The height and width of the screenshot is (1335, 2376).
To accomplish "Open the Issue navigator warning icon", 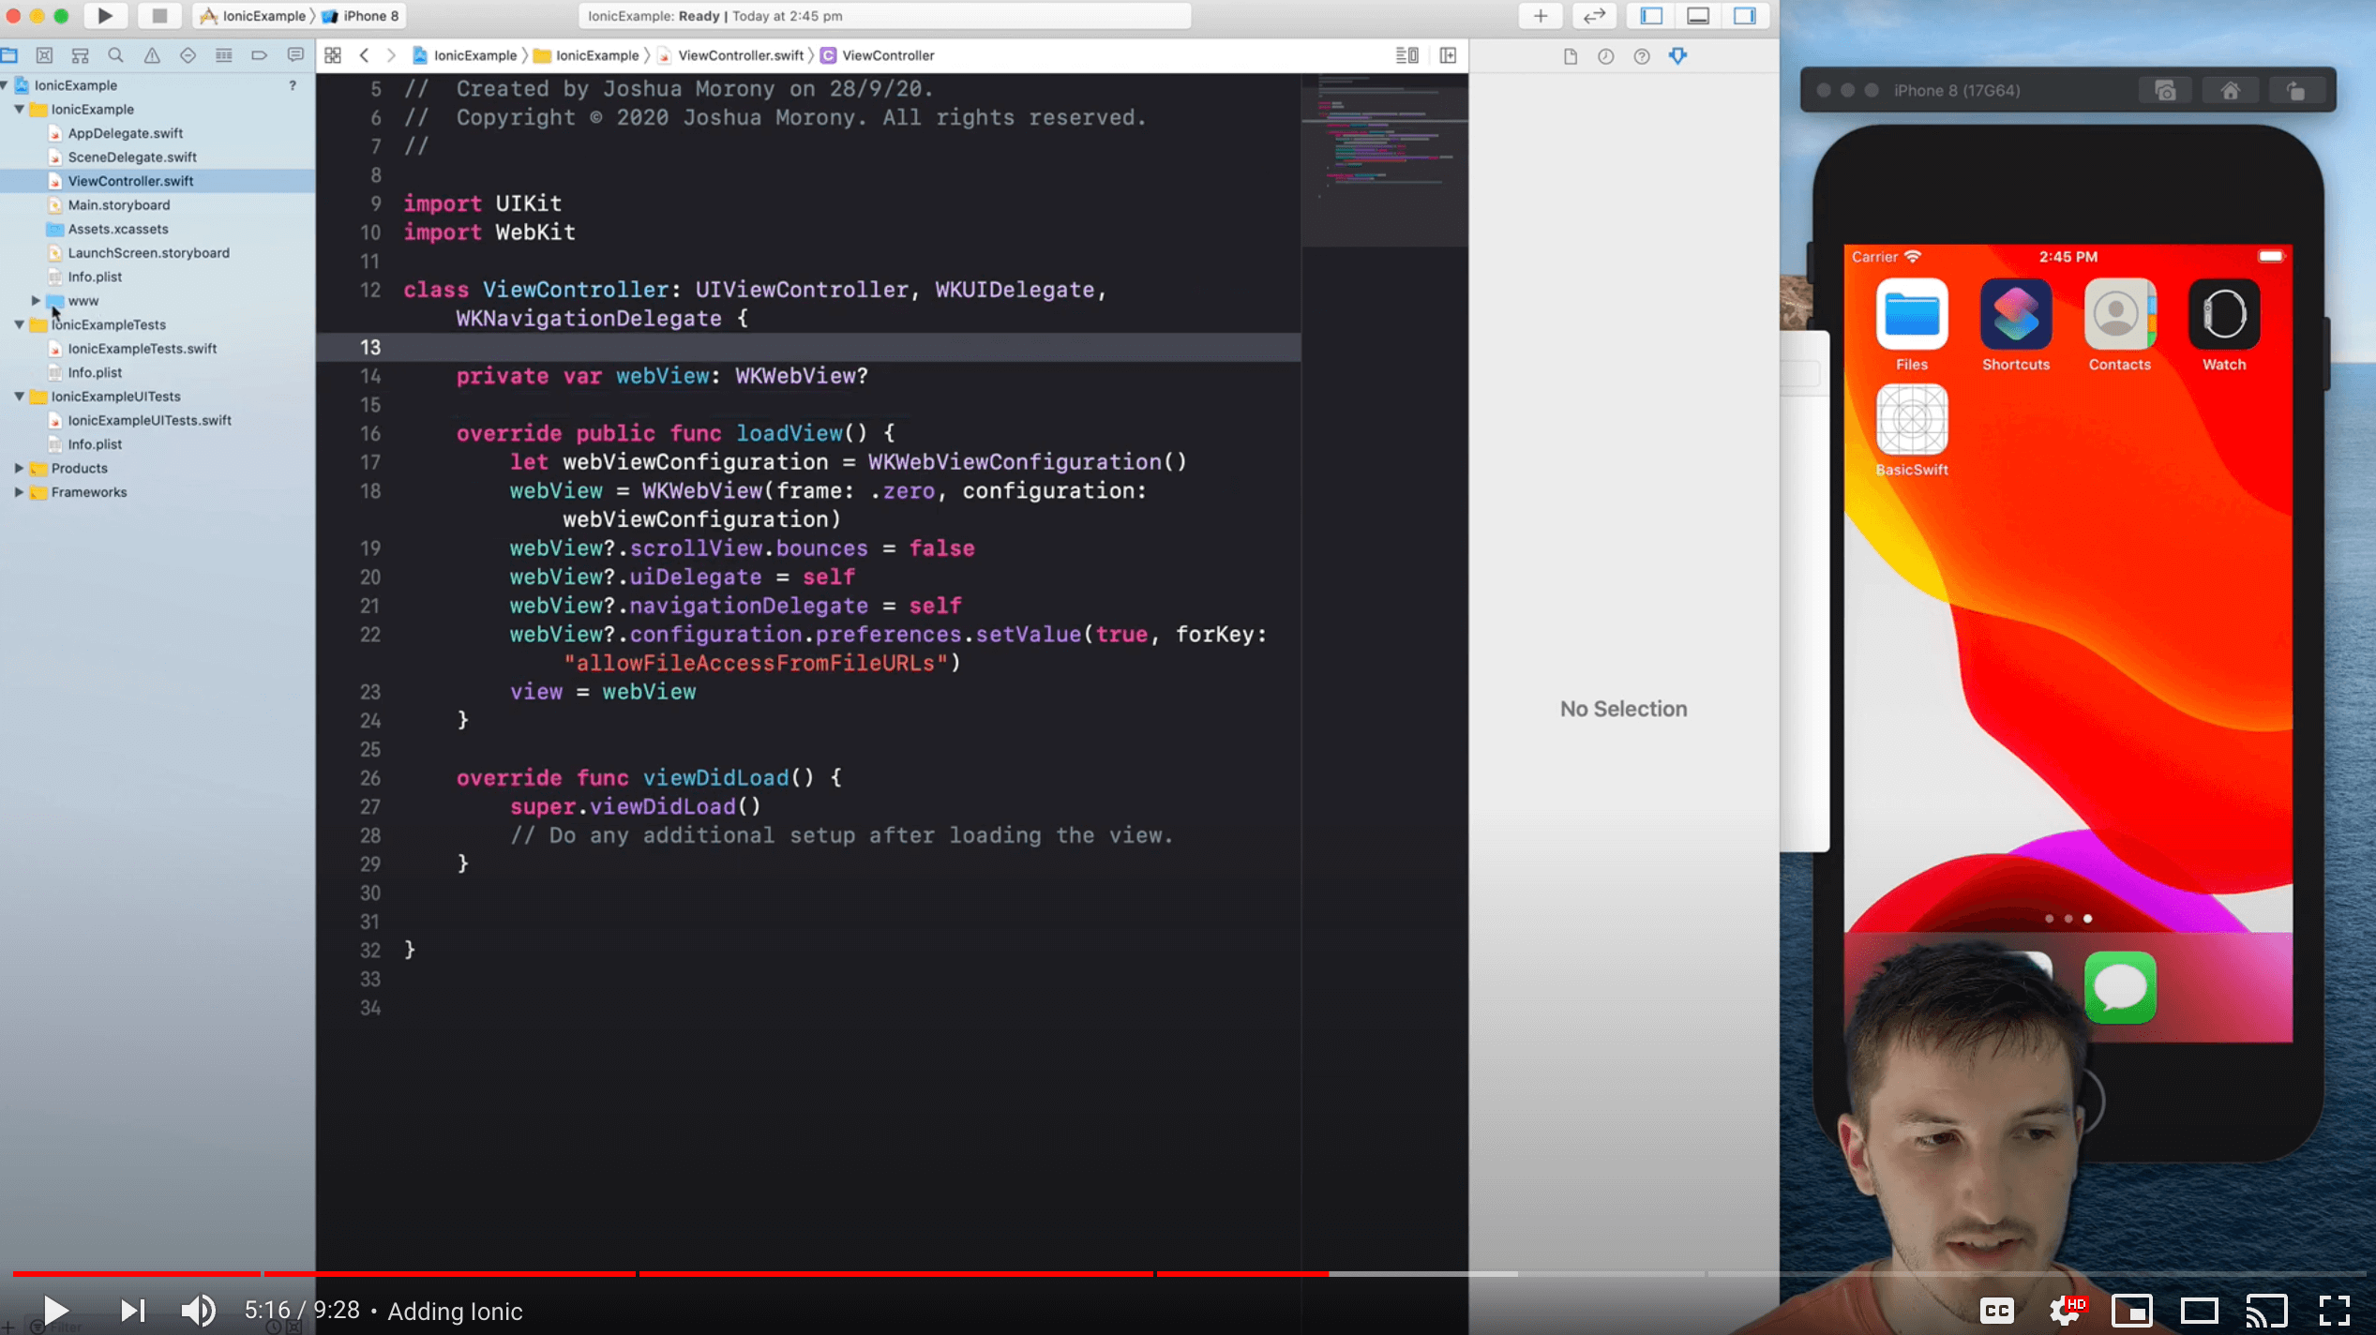I will coord(152,55).
